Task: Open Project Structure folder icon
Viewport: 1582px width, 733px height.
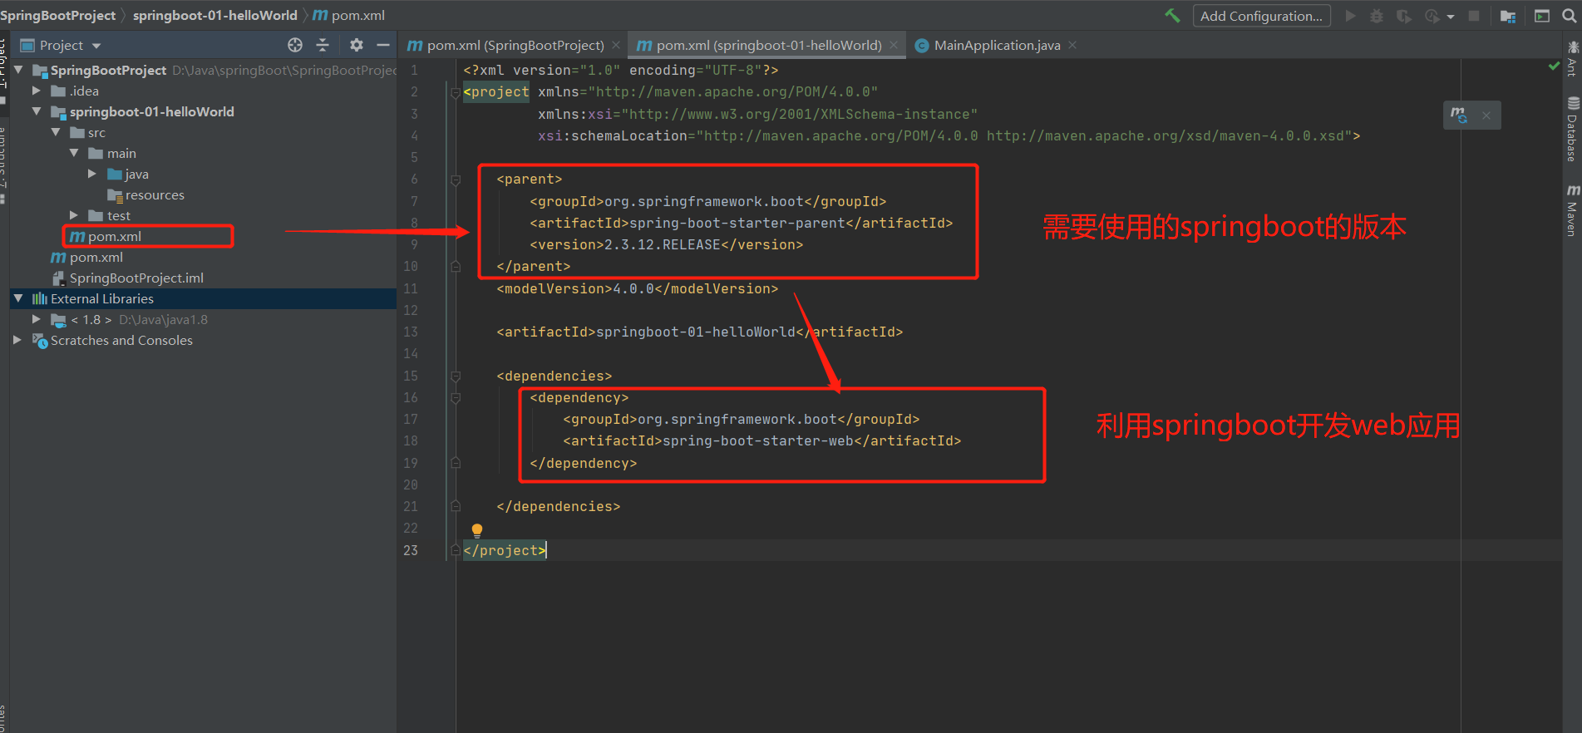Action: tap(1508, 16)
